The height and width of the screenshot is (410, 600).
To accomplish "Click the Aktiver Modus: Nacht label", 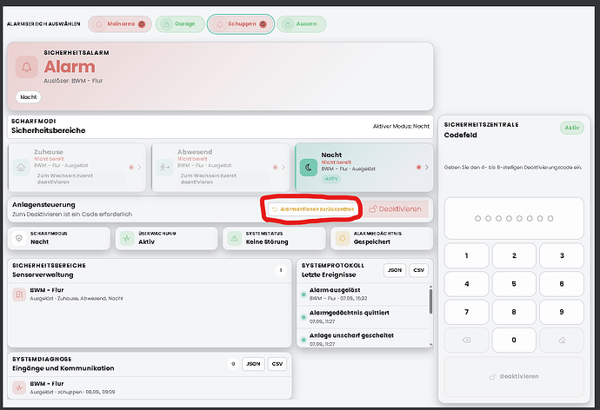I will tap(401, 126).
